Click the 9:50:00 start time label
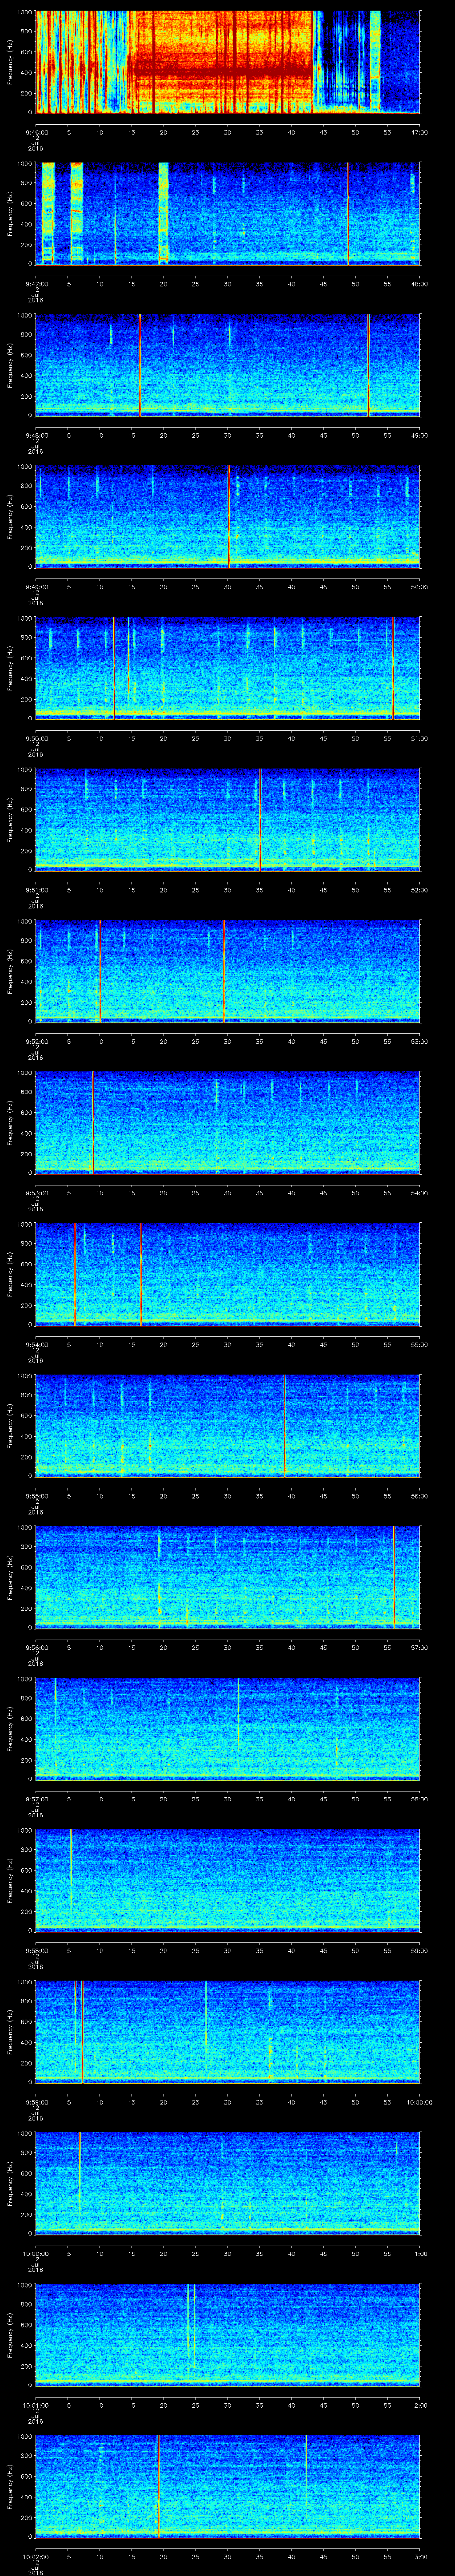 click(36, 738)
